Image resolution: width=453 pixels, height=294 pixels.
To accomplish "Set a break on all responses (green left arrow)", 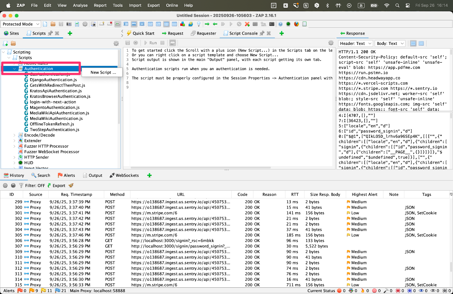I will tap(215, 24).
